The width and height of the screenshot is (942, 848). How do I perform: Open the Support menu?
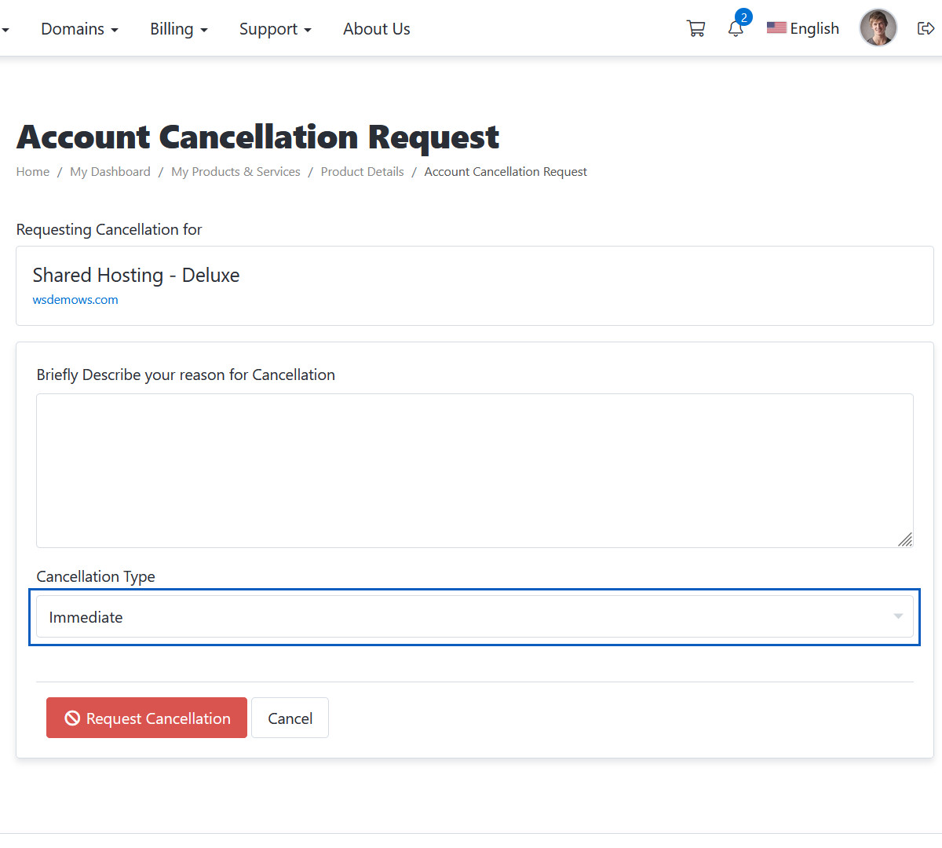pyautogui.click(x=275, y=29)
